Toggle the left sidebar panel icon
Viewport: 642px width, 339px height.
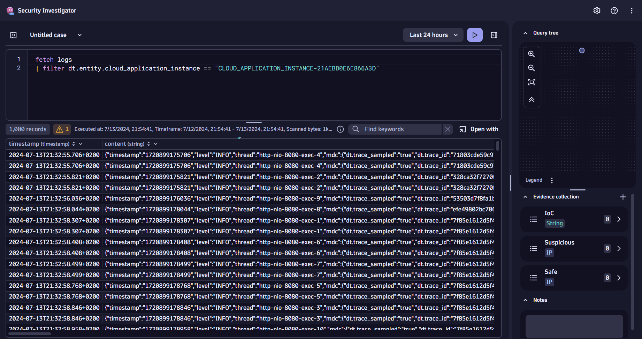point(14,35)
